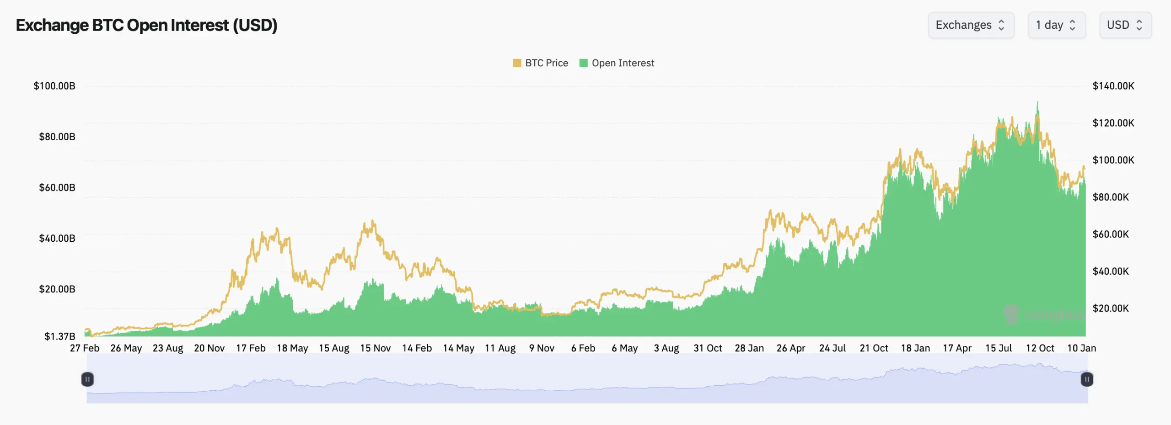Click the Open Interest legend label text

pos(623,63)
